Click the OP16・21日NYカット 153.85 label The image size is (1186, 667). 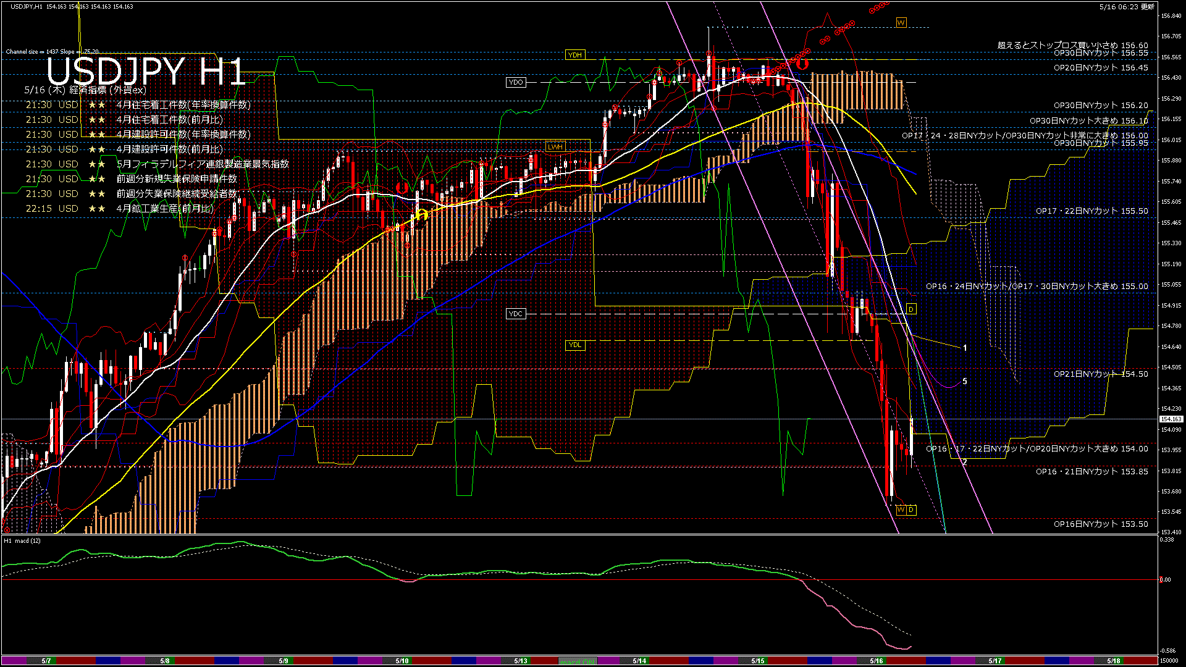1092,472
